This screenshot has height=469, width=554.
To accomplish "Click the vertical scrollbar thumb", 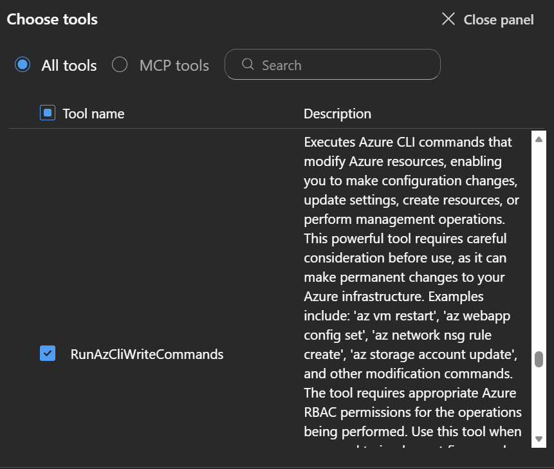I will pyautogui.click(x=539, y=358).
